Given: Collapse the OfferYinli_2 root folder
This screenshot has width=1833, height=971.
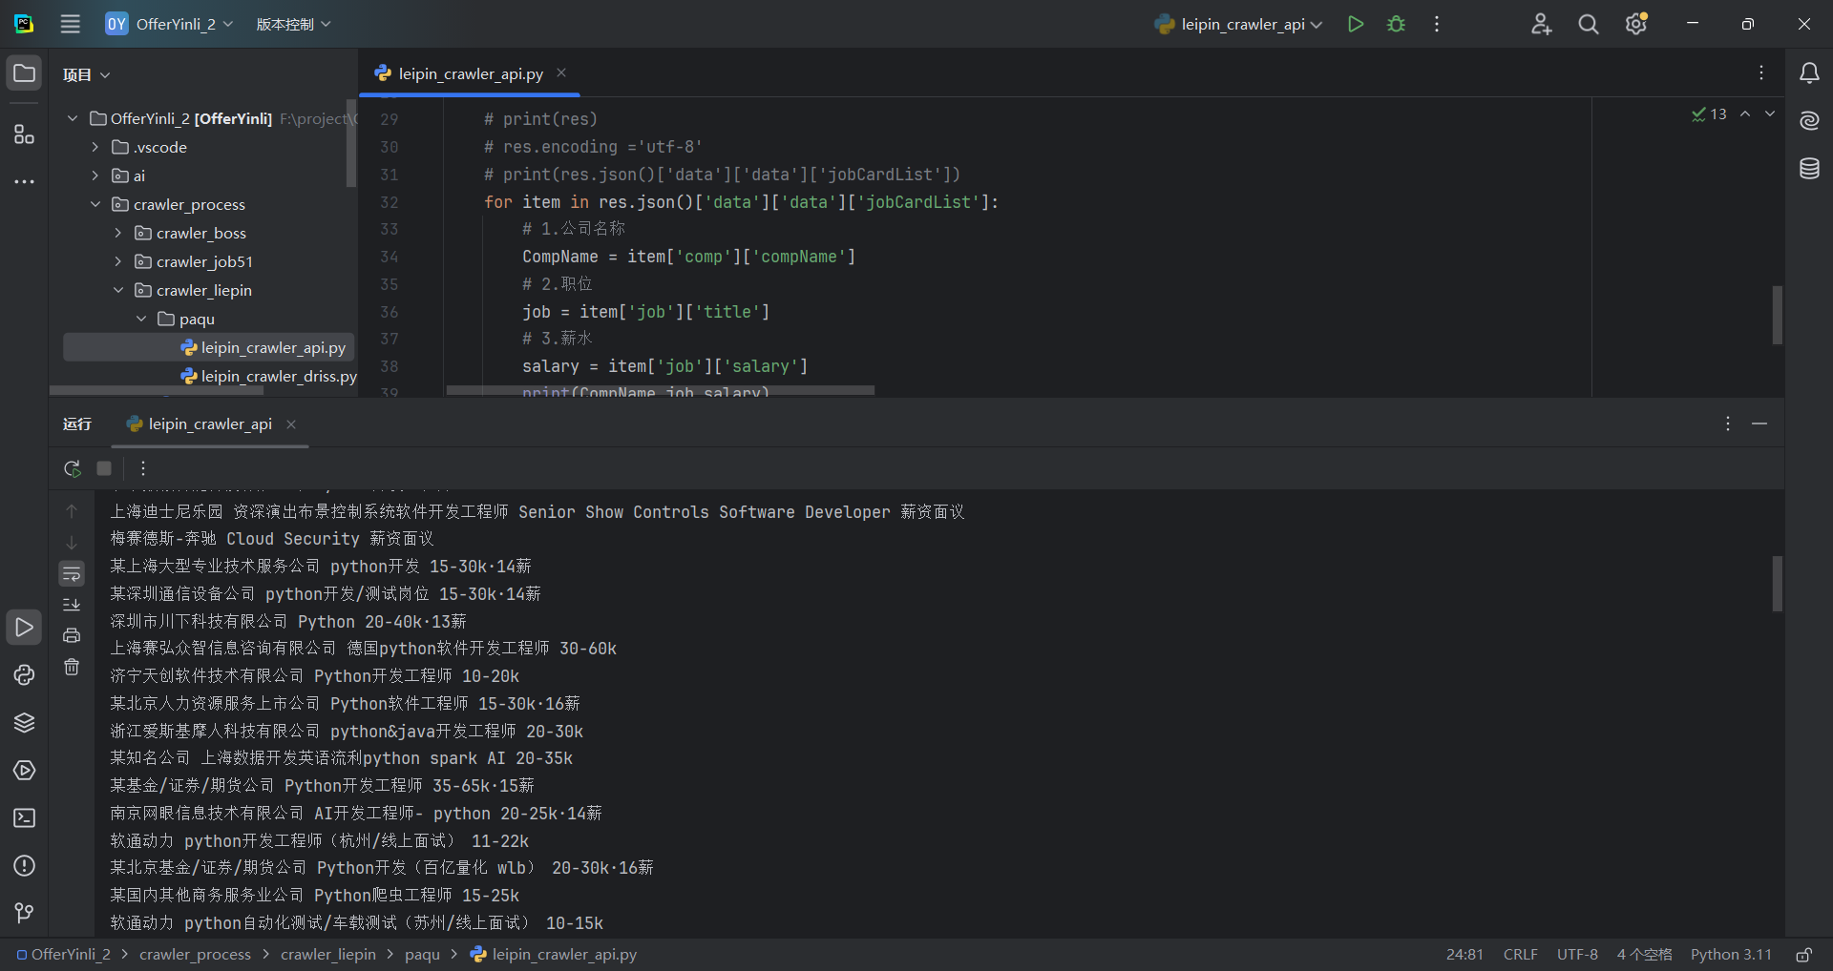Looking at the screenshot, I should pyautogui.click(x=73, y=118).
